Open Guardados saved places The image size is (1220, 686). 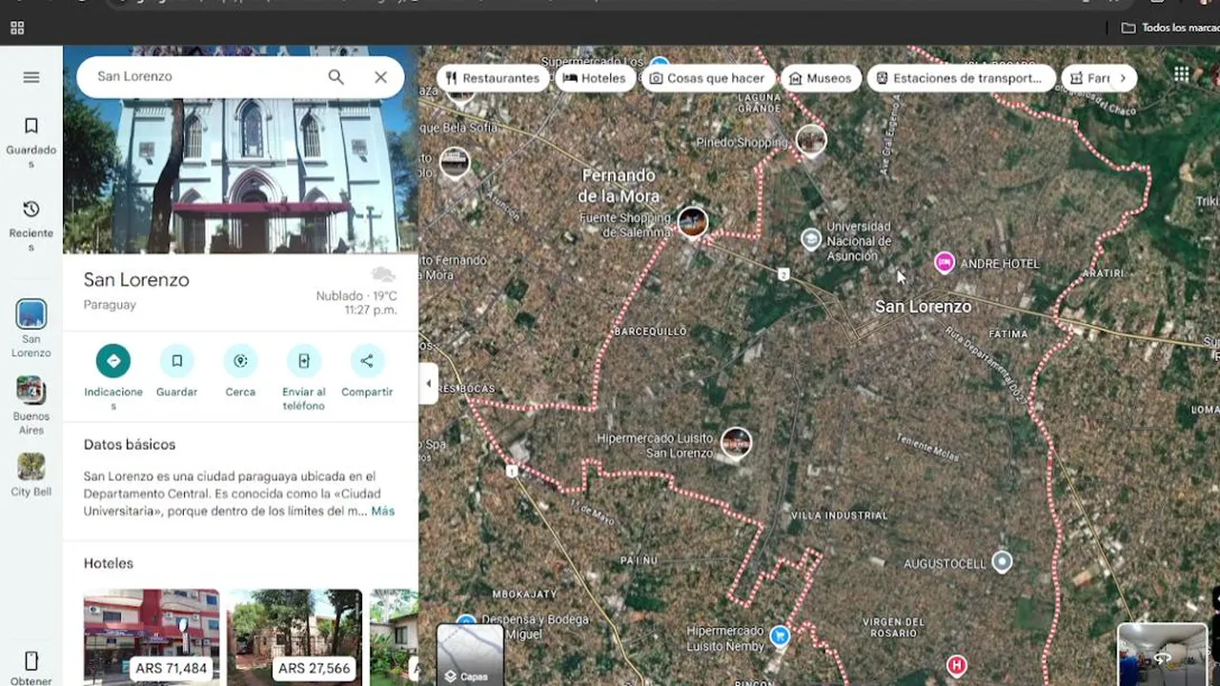point(31,143)
